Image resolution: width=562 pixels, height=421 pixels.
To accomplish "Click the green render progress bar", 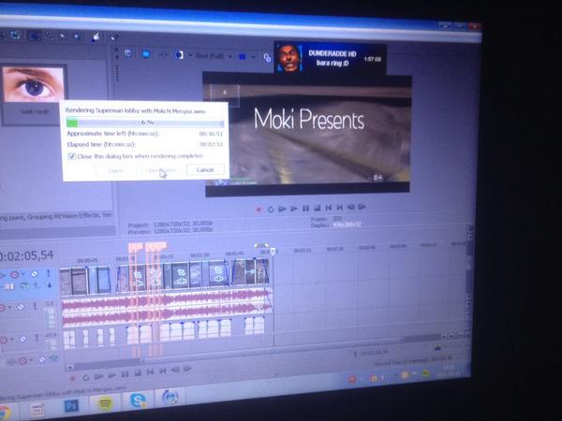I will [145, 123].
